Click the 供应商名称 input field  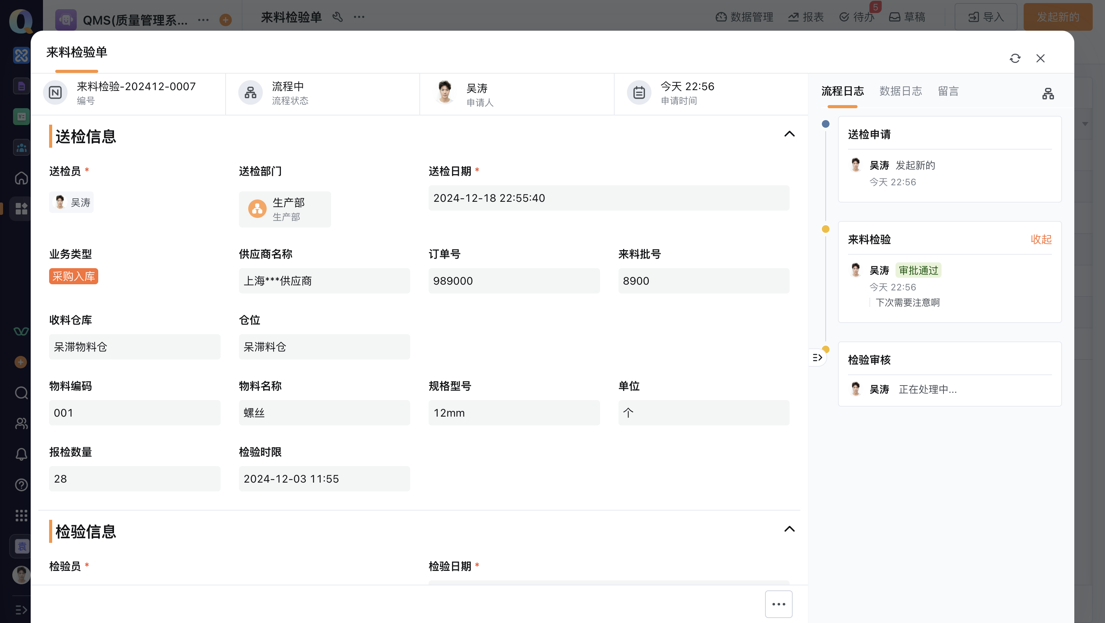tap(324, 281)
